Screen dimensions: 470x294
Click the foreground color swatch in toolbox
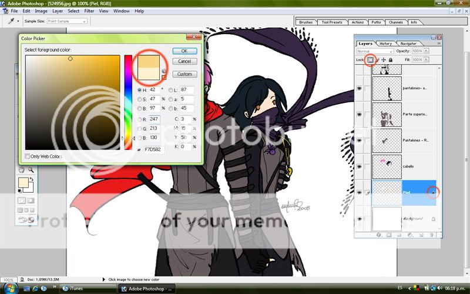[x=23, y=183]
